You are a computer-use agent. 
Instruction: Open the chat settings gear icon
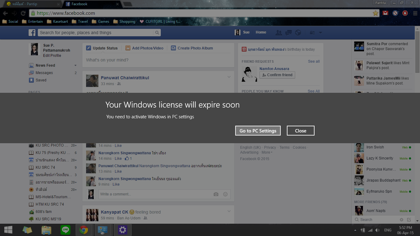[401, 220]
